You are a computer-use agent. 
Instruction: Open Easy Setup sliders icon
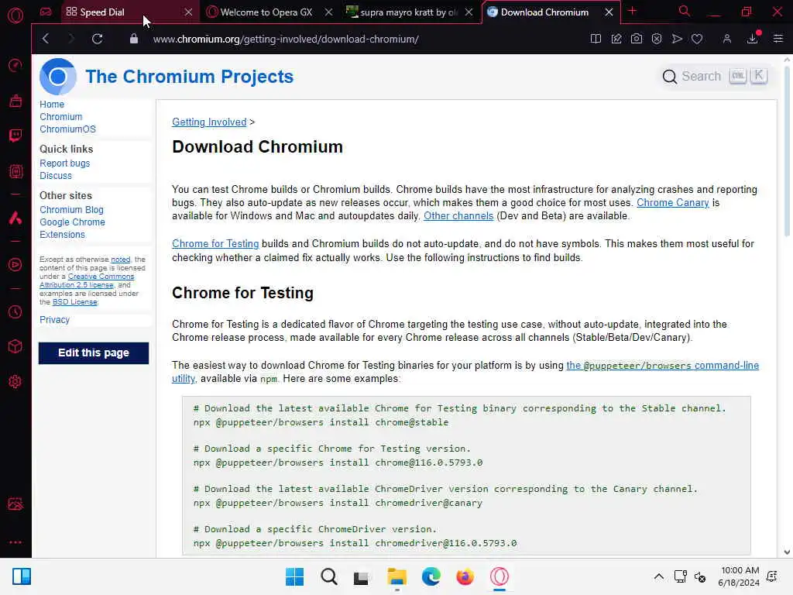tap(778, 39)
